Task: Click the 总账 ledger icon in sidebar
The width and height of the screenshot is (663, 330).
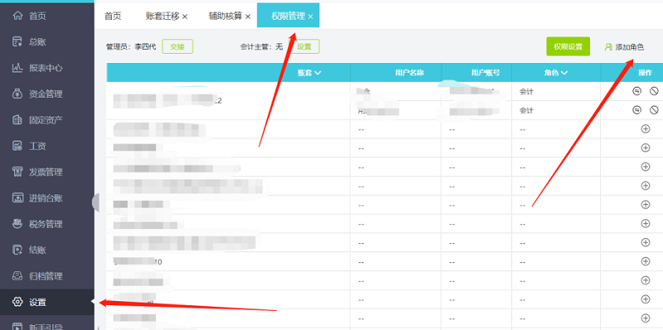Action: (x=17, y=42)
